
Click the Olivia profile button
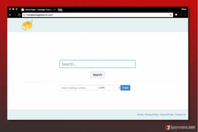click(x=184, y=9)
